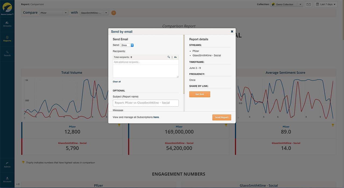Screen dimensions: 344x188
Task: Close the Send by email dialog
Action: 232,31
